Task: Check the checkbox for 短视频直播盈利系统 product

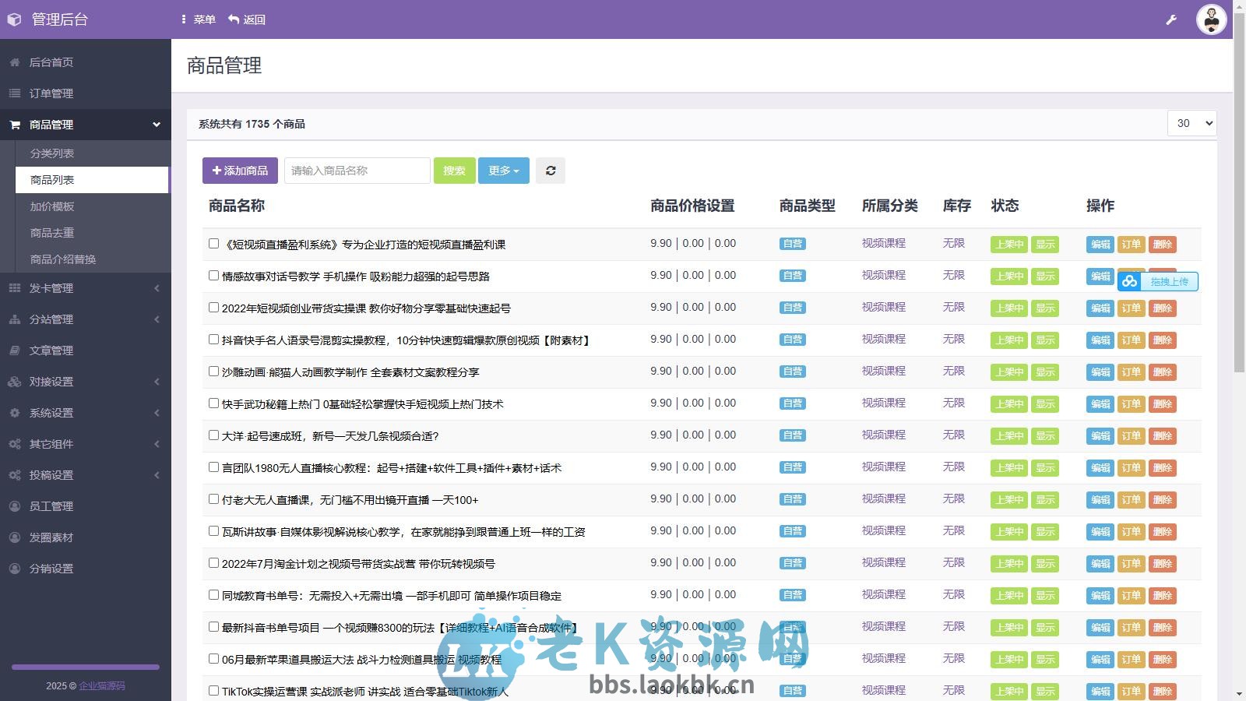Action: click(x=213, y=243)
